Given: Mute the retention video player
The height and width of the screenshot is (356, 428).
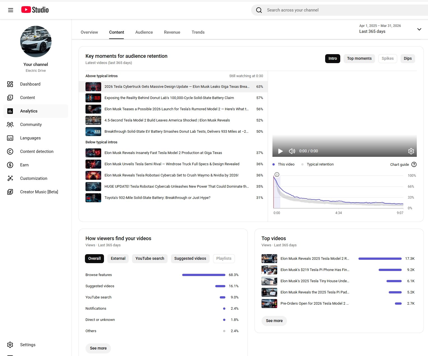Looking at the screenshot, I should point(292,151).
